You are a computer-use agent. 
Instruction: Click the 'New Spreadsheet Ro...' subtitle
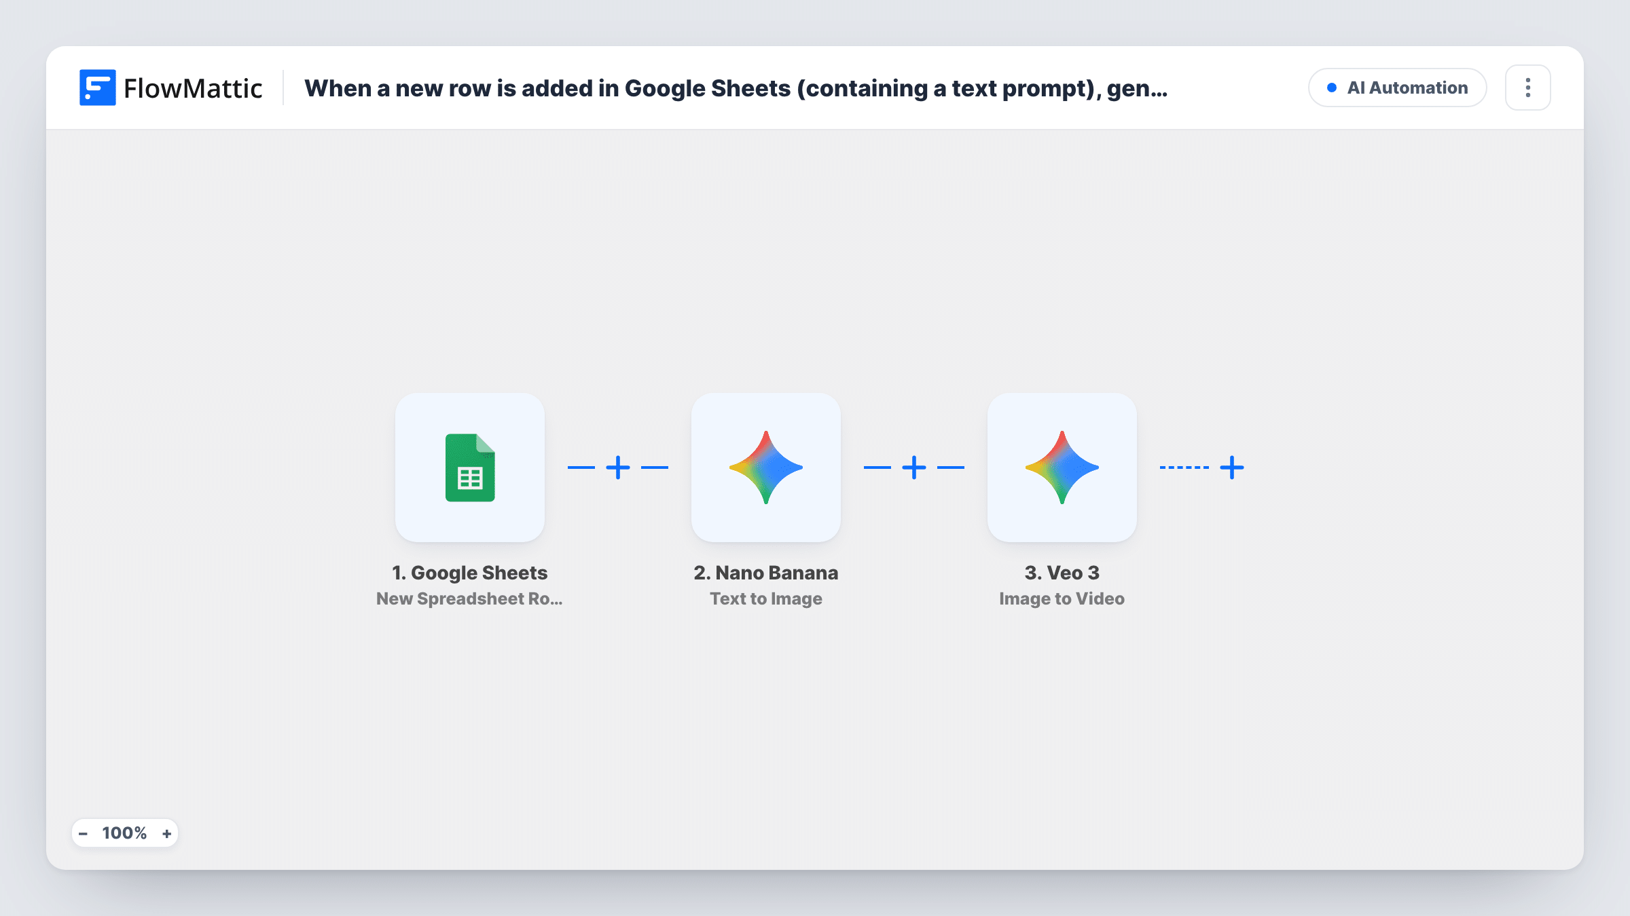469,598
